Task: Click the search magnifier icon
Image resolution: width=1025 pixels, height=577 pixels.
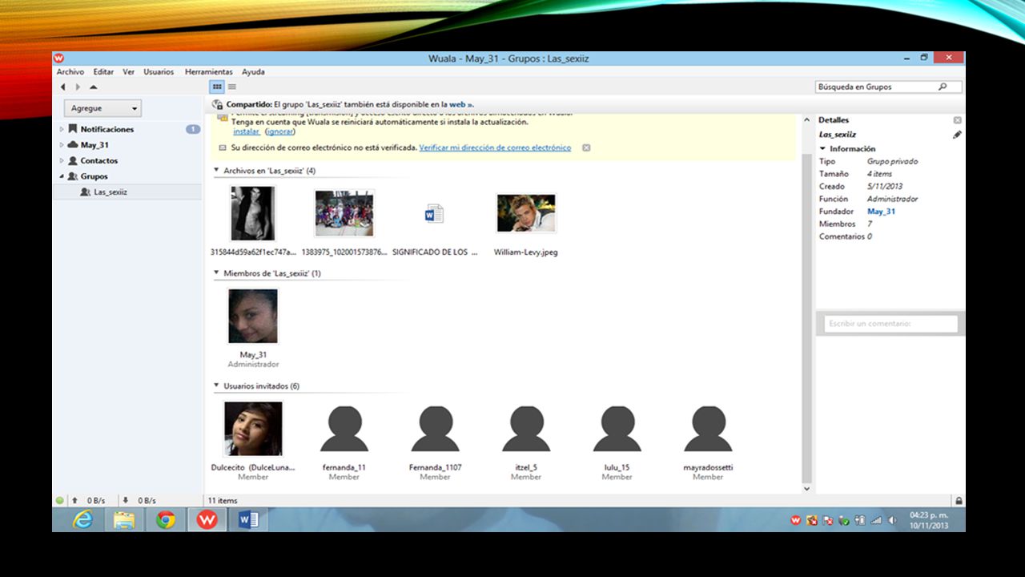Action: tap(943, 87)
